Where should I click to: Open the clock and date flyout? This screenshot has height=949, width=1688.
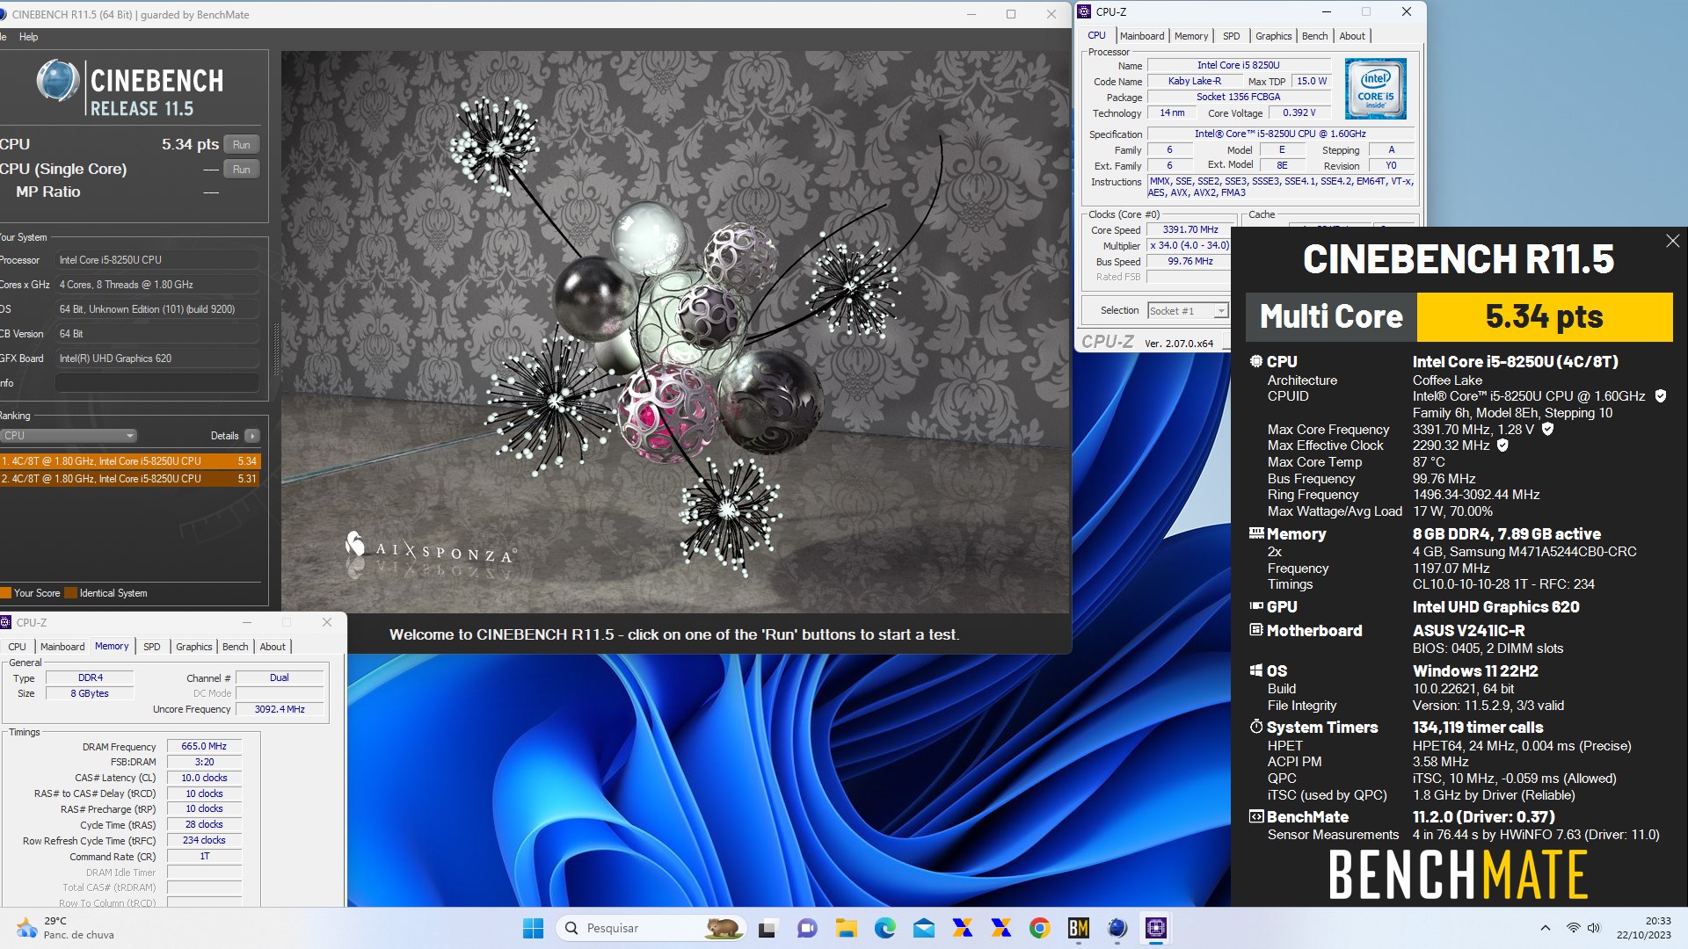click(1644, 928)
